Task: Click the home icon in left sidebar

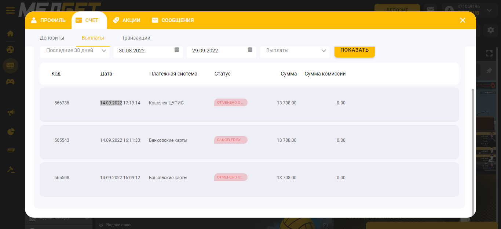Action: click(x=10, y=33)
